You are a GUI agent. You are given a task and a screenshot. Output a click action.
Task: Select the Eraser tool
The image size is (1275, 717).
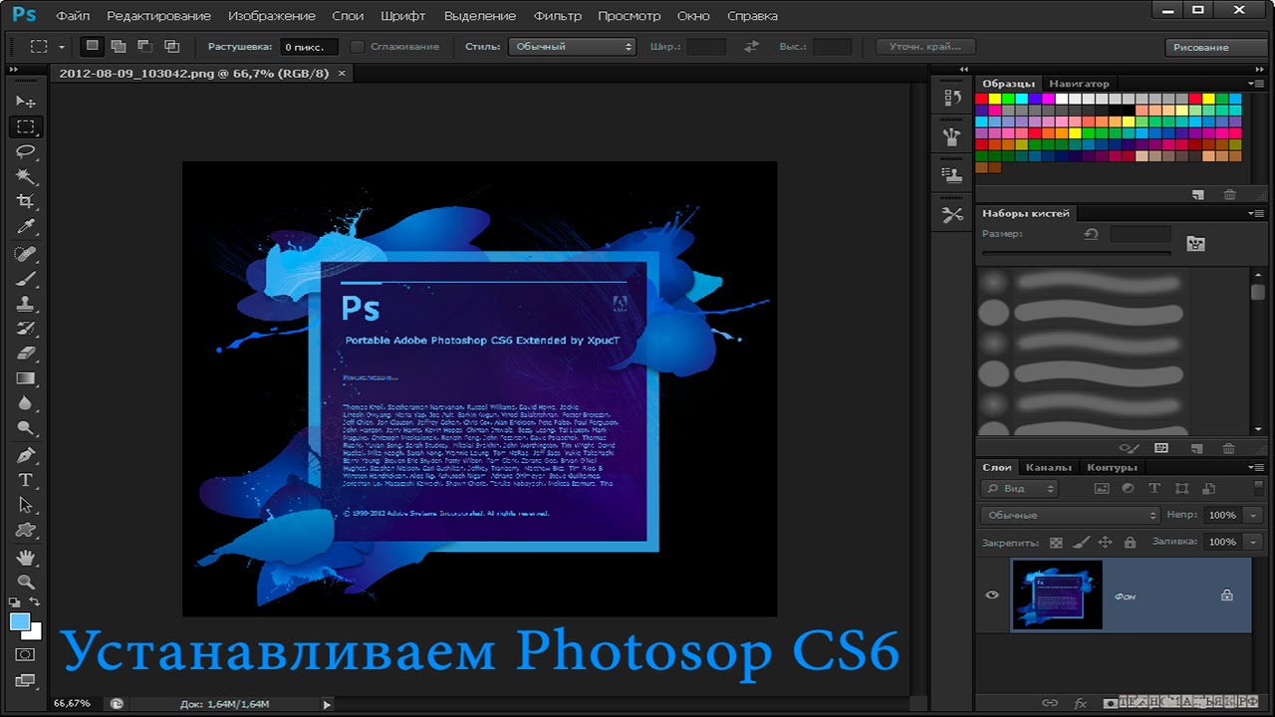[26, 354]
